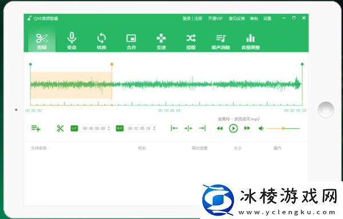
Task: Click the QVE music note app logo
Action: 29,18
